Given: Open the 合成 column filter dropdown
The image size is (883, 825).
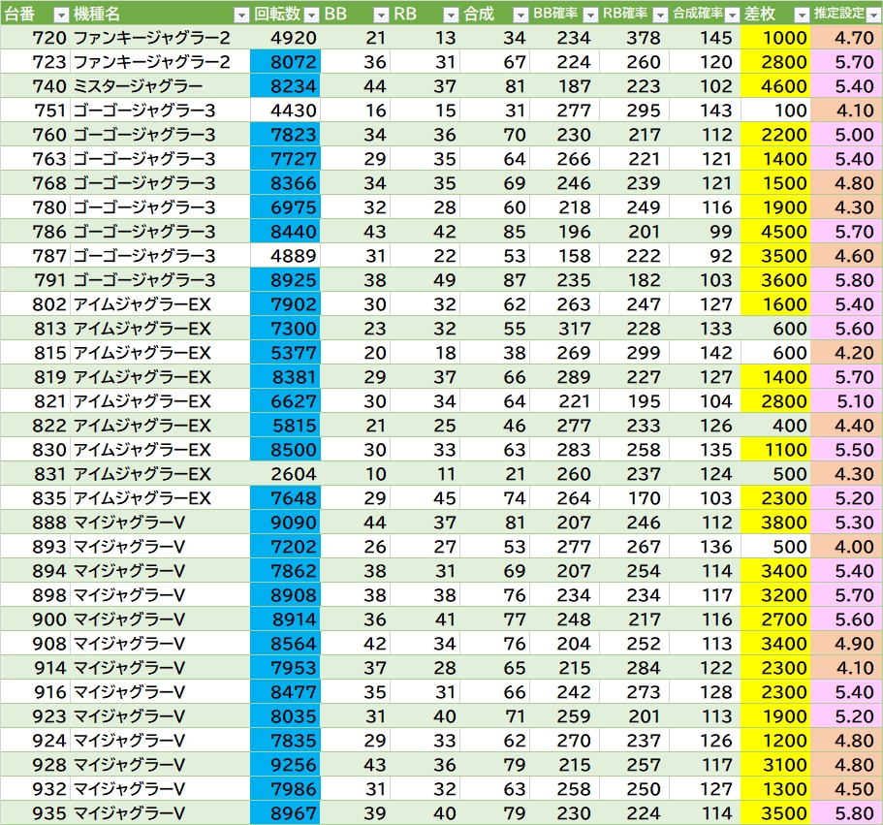Looking at the screenshot, I should (x=520, y=16).
